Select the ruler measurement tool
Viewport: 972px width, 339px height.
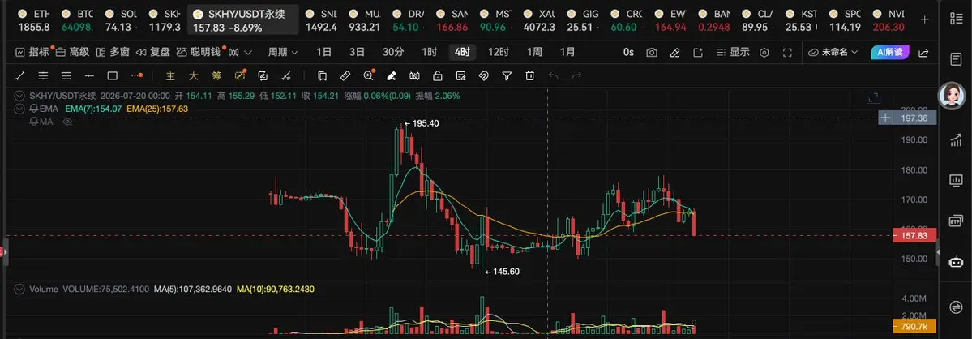click(346, 76)
